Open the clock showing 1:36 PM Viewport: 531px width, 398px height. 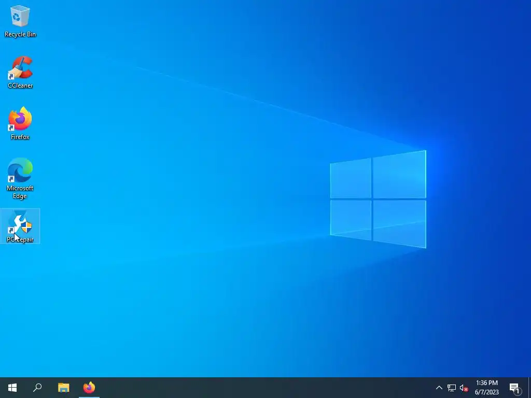[486, 388]
